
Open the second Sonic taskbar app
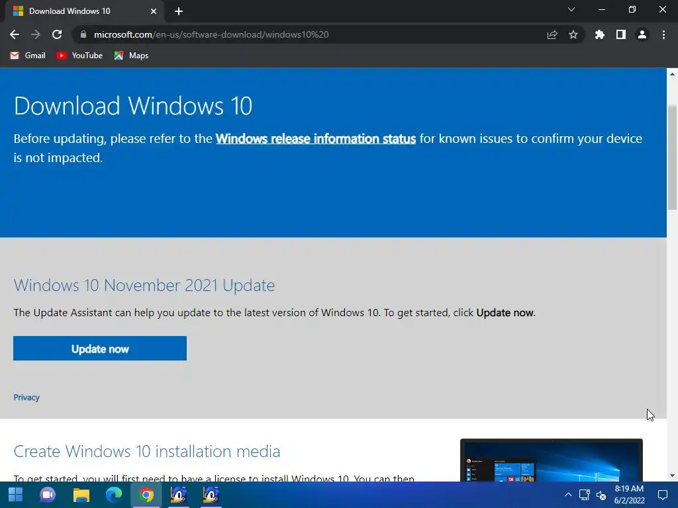pos(211,495)
